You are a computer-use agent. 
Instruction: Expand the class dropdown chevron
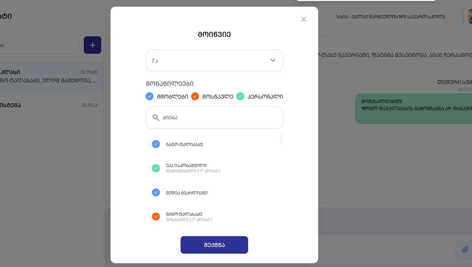273,60
